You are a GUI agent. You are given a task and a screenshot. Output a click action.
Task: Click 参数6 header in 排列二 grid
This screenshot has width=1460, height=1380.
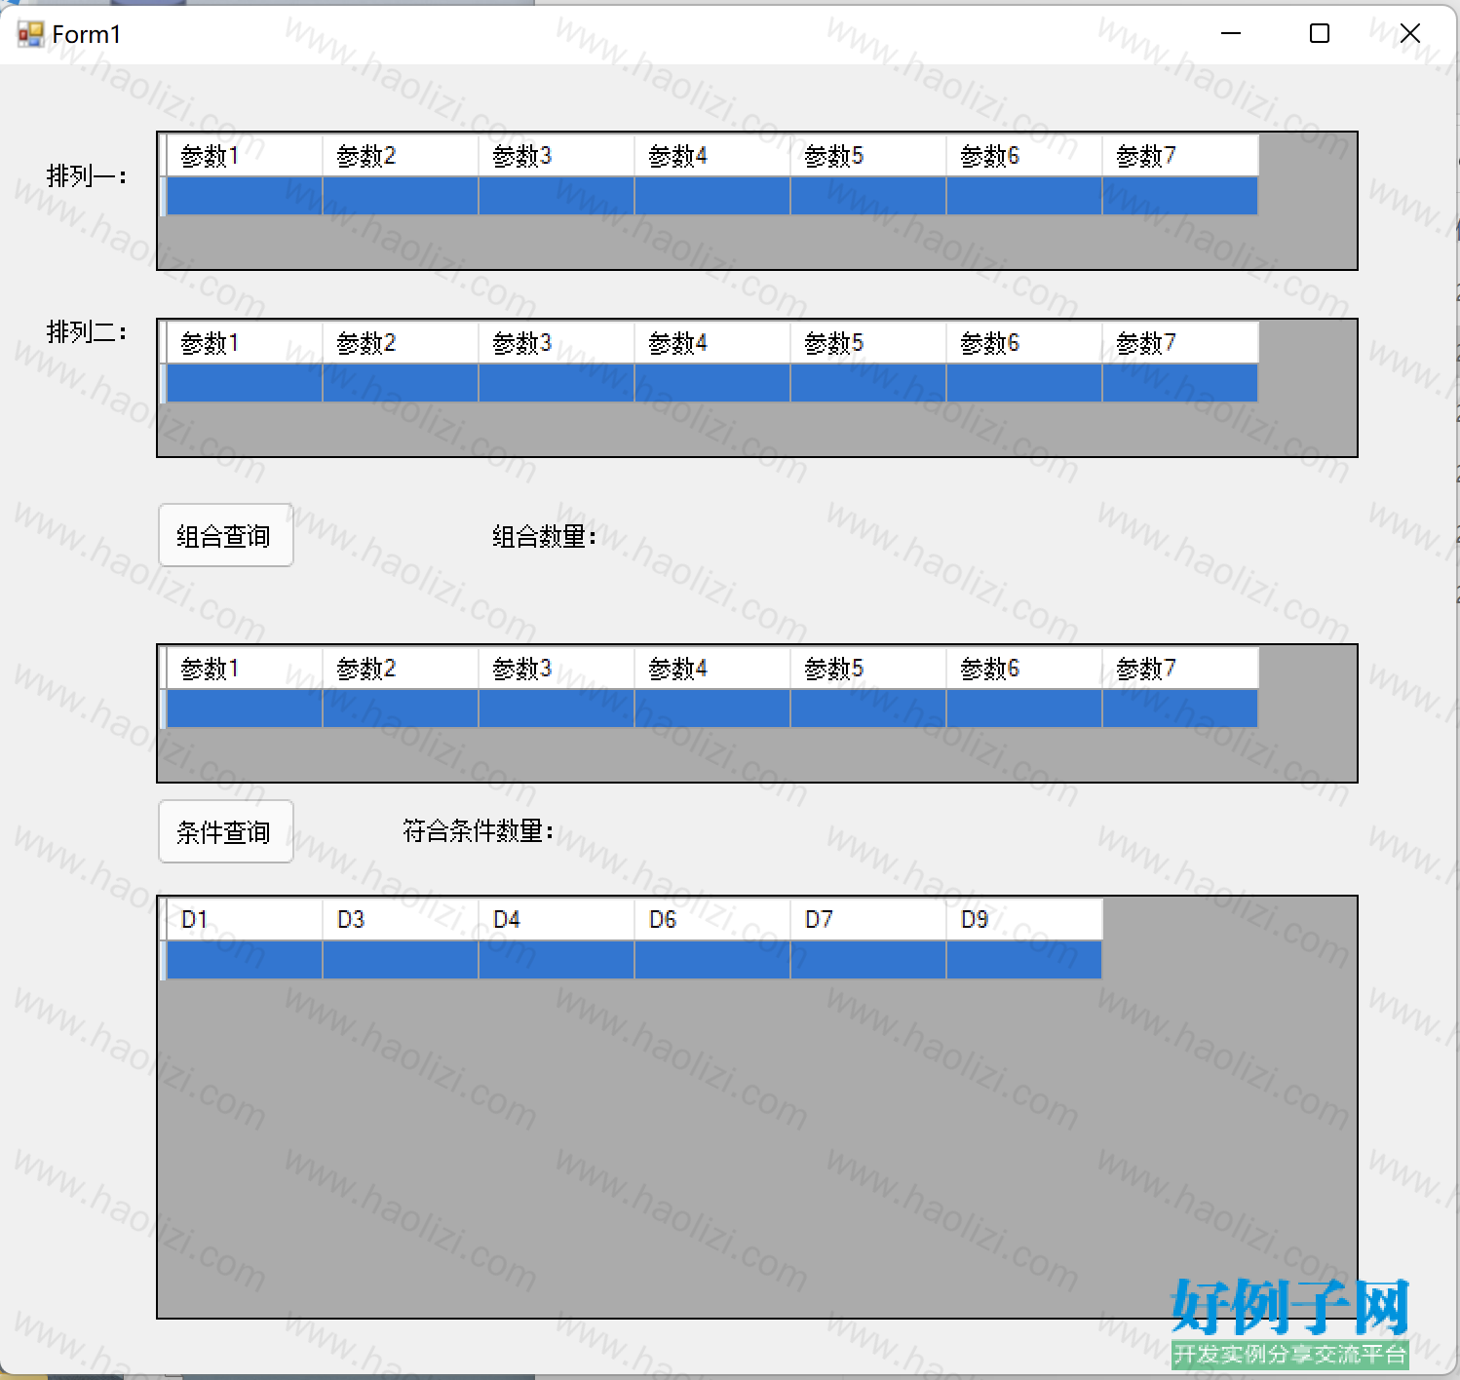pyautogui.click(x=1024, y=343)
